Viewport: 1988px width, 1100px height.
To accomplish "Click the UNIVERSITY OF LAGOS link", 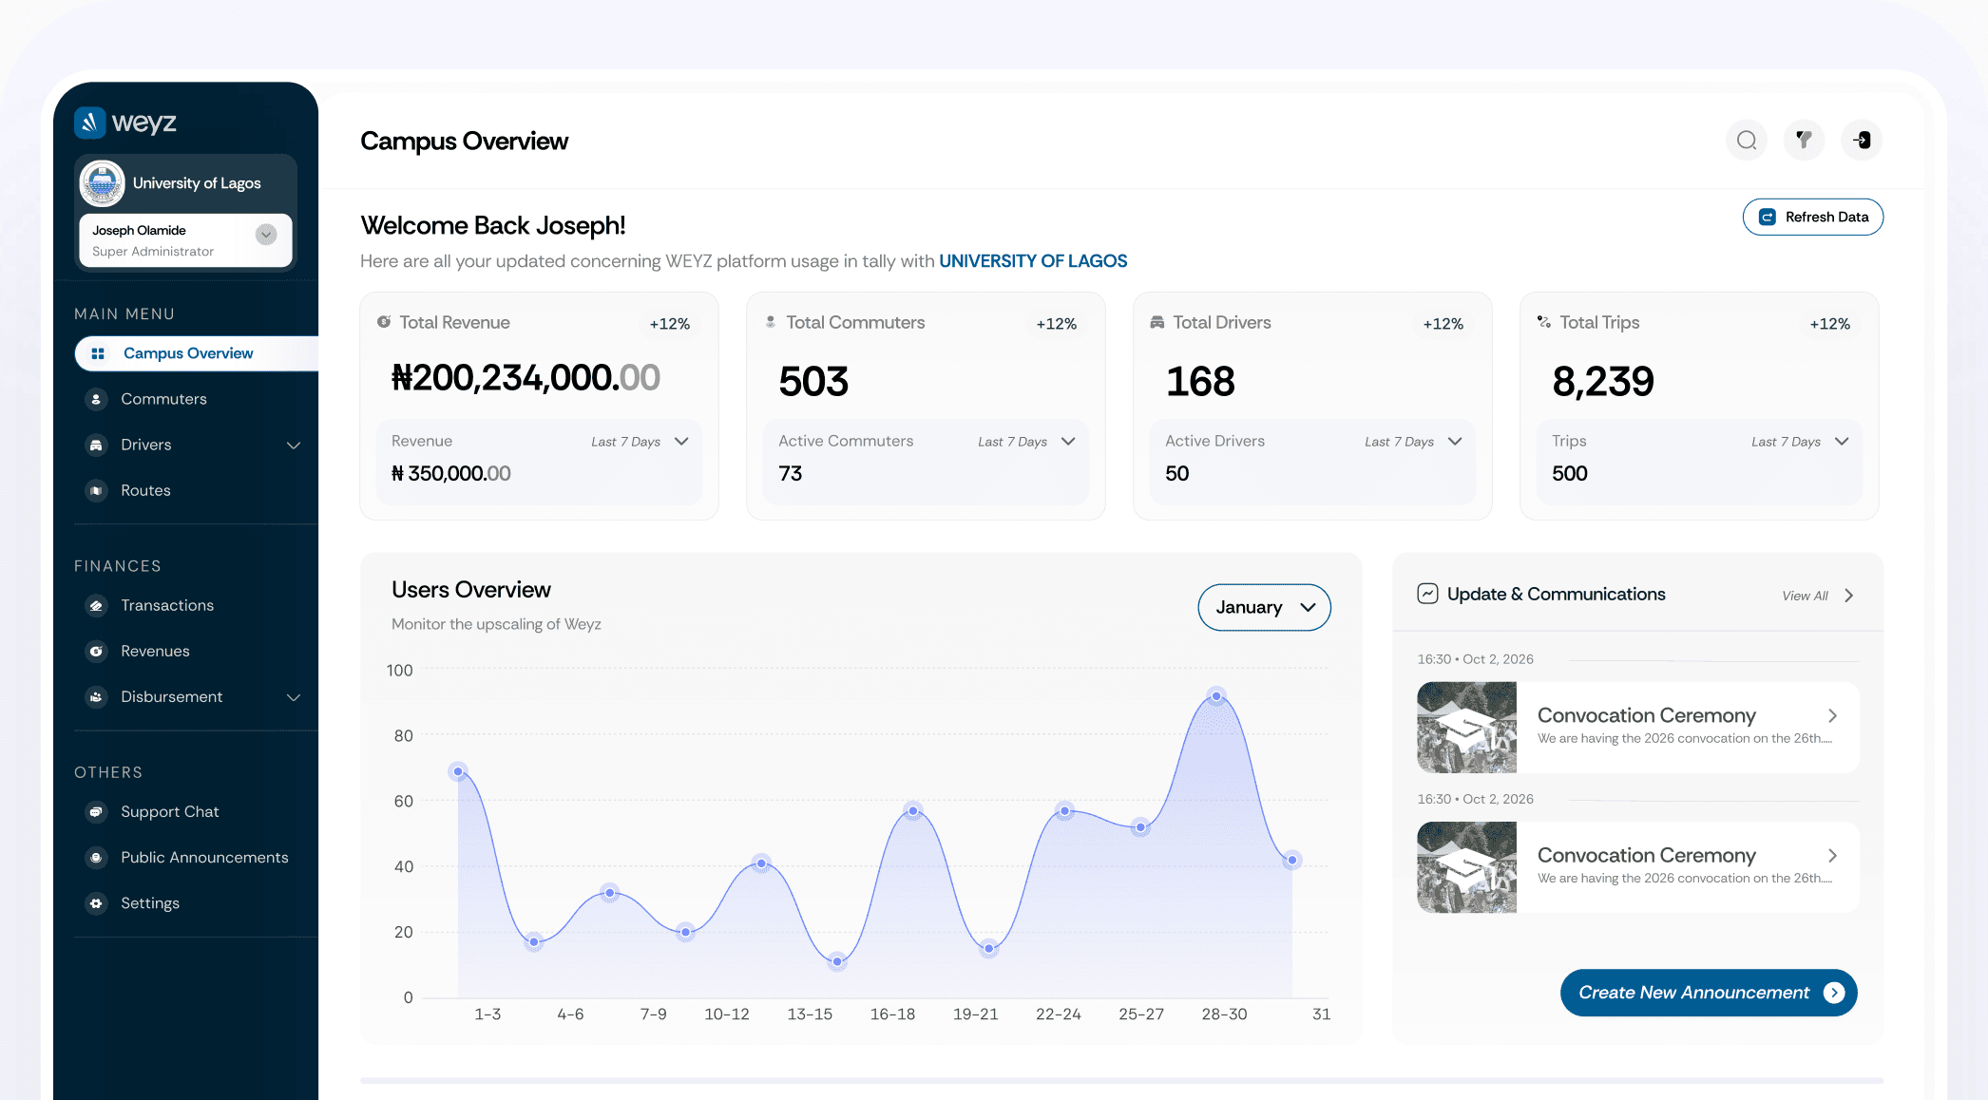I will click(1033, 261).
